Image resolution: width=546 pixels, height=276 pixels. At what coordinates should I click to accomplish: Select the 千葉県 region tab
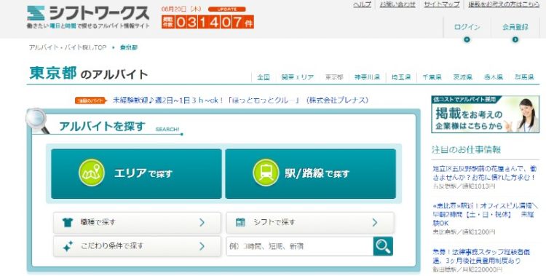pyautogui.click(x=432, y=77)
